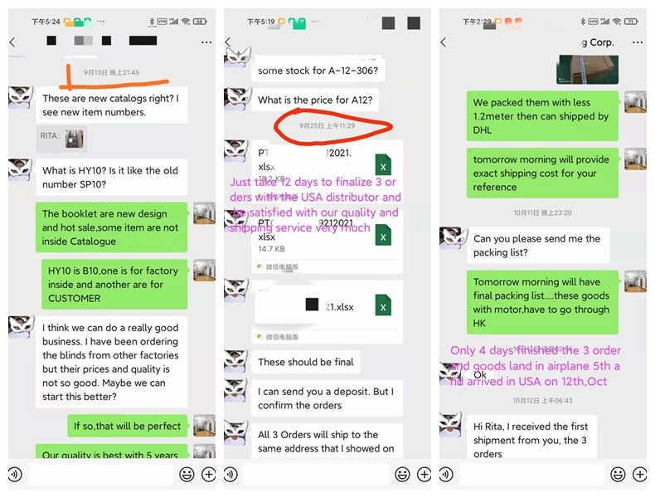This screenshot has height=498, width=655.
Task: Tap message input field in left chat
Action: [101, 474]
